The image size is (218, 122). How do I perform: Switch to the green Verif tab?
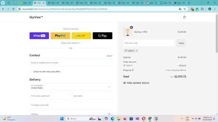(x=25, y=3)
